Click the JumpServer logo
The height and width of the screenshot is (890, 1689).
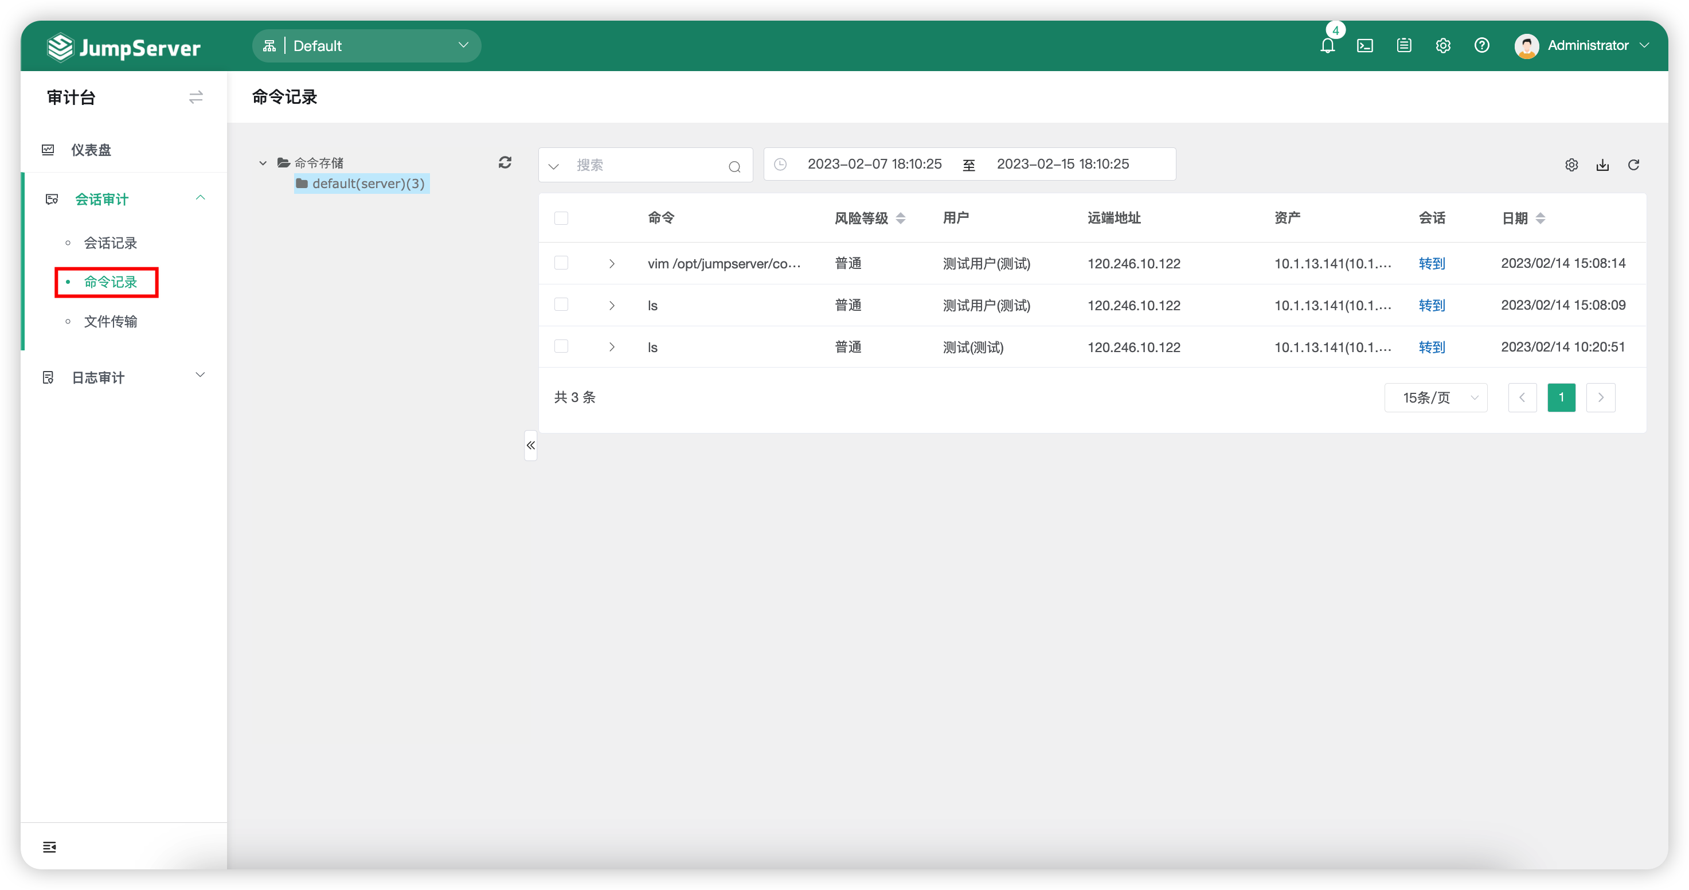[x=124, y=47]
